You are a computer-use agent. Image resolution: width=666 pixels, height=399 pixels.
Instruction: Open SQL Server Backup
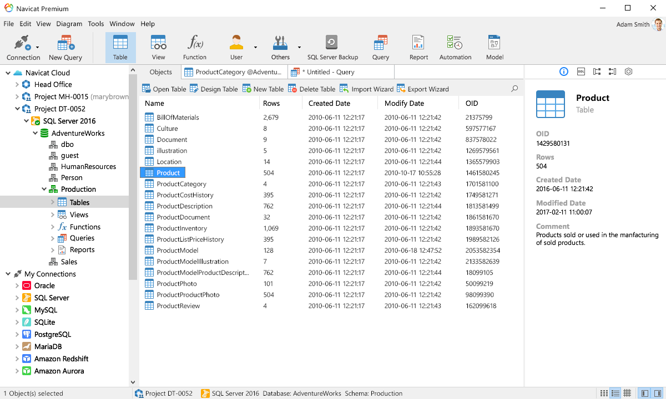click(x=332, y=47)
